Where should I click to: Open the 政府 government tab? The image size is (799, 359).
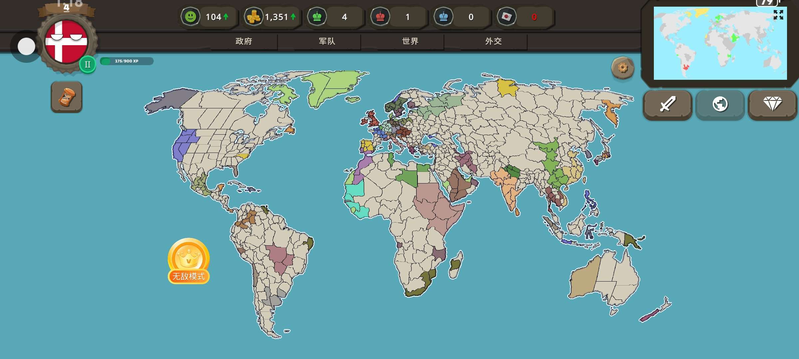coord(244,41)
